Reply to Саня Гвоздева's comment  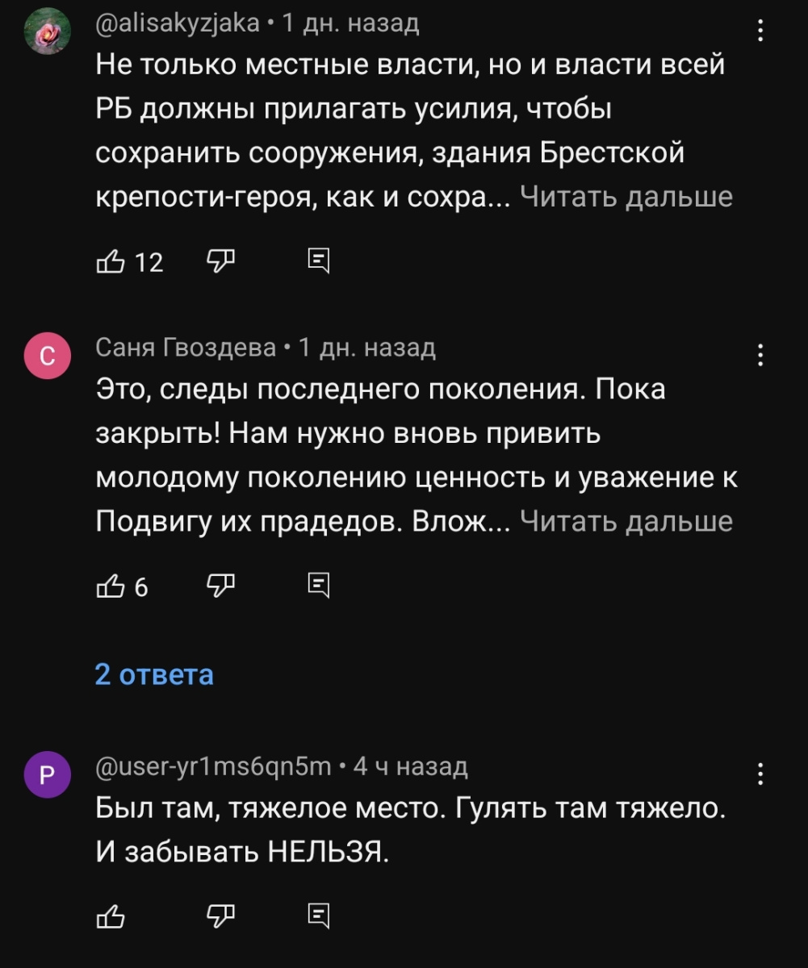(319, 586)
